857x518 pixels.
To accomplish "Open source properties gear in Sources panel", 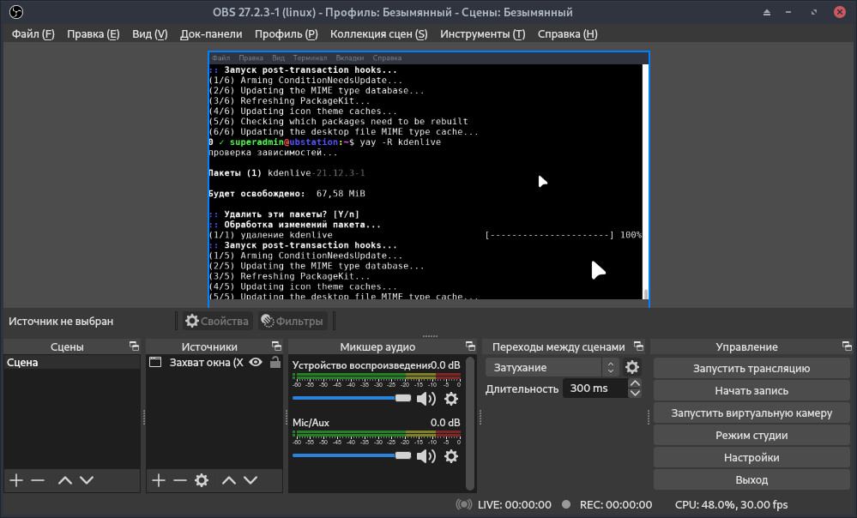I will click(x=202, y=480).
